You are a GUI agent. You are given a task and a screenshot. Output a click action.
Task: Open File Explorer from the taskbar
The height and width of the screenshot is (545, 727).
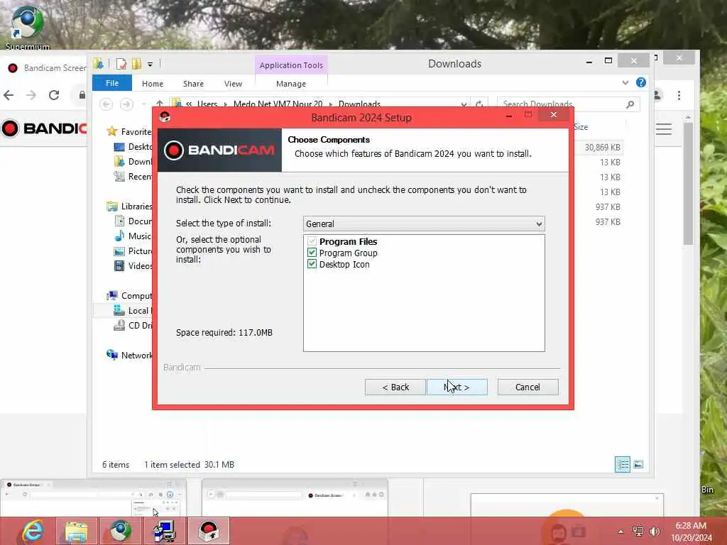[76, 531]
